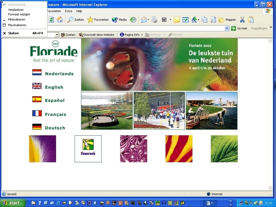This screenshot has height=207, width=276.
Task: Click the Cut scissors icon
Action: click(x=242, y=20)
